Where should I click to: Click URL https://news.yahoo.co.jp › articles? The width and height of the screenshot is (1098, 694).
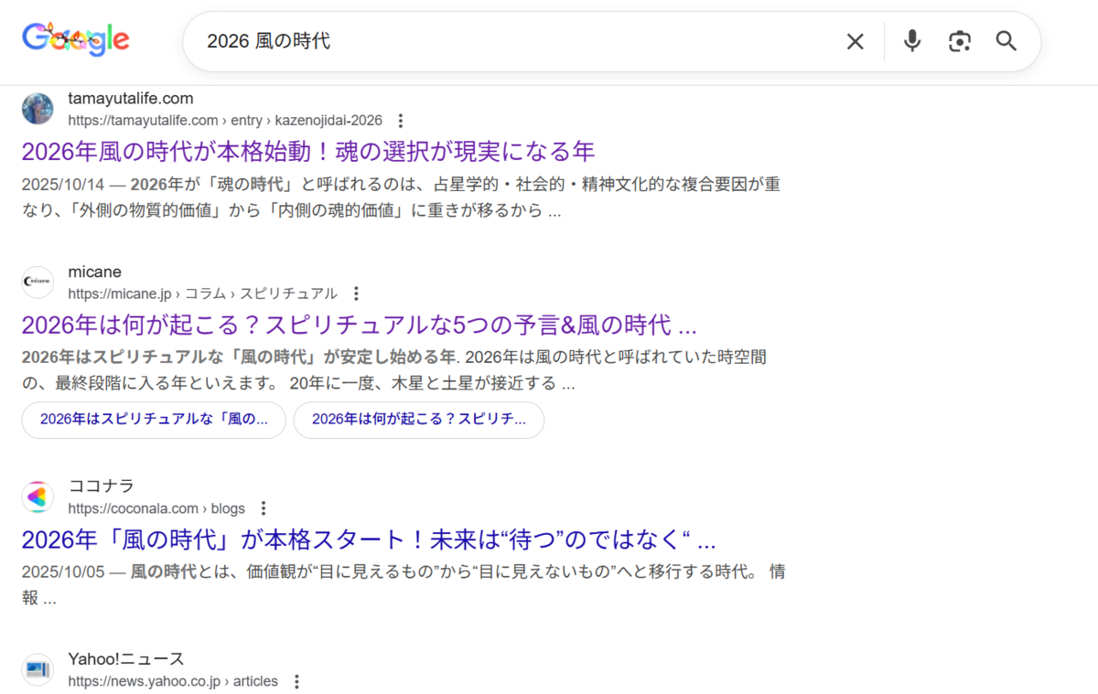pyautogui.click(x=173, y=681)
